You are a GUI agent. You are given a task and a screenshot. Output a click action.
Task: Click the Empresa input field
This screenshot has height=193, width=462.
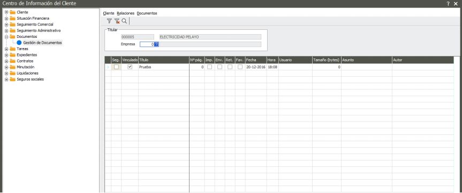(x=147, y=44)
